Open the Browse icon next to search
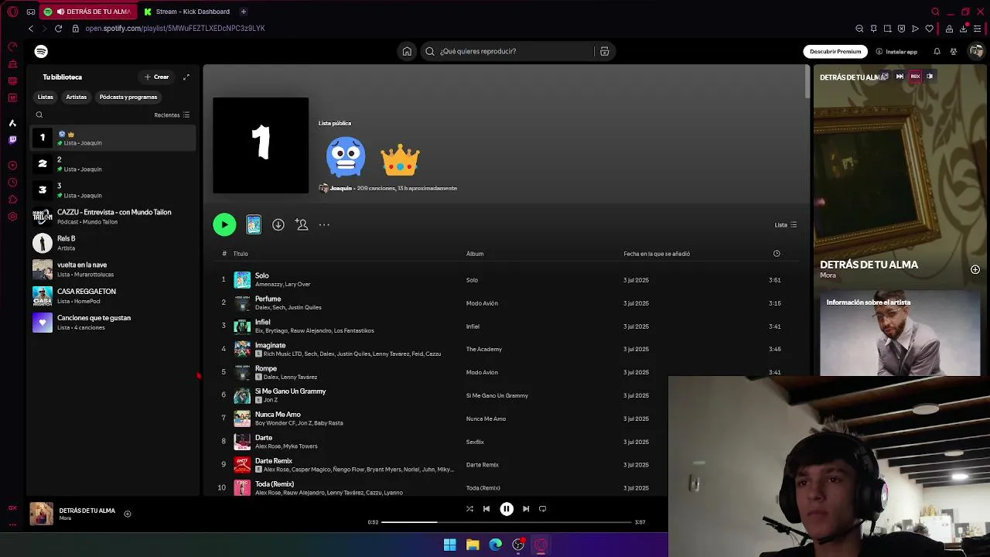 [x=604, y=51]
